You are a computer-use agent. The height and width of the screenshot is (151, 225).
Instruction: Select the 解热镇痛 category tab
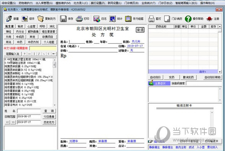[x=33, y=32]
